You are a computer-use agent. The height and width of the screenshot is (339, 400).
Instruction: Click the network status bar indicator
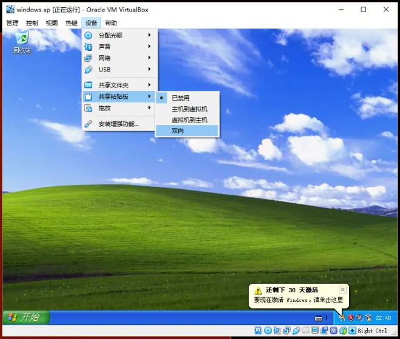(x=287, y=331)
